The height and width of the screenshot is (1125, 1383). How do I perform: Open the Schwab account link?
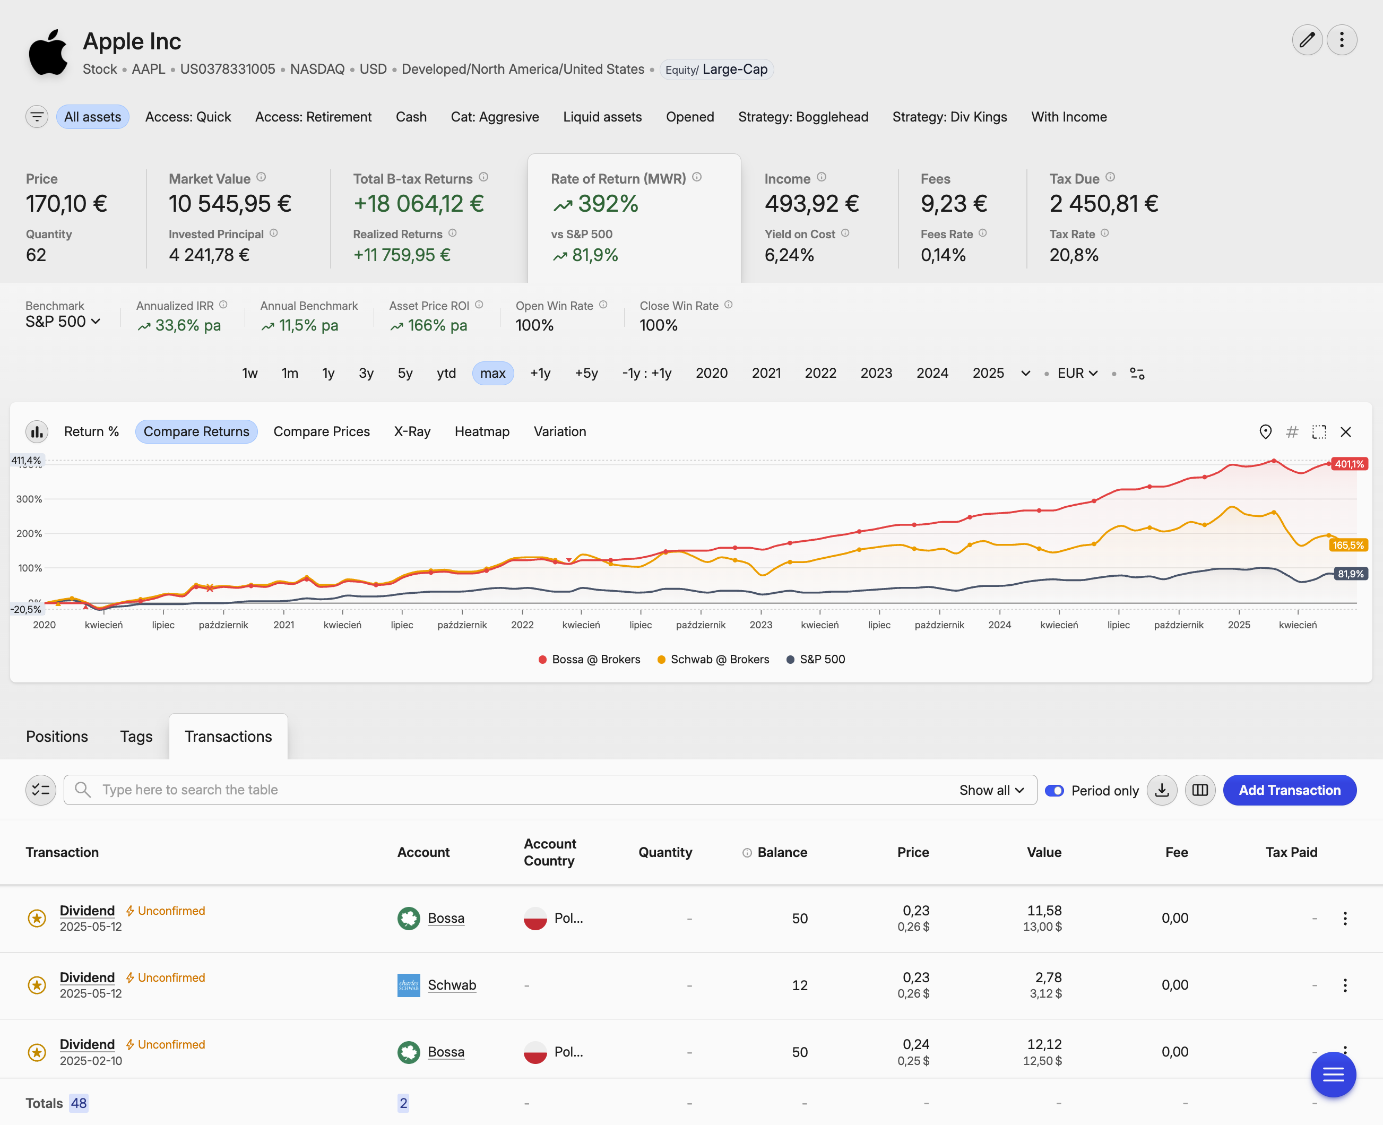[452, 985]
